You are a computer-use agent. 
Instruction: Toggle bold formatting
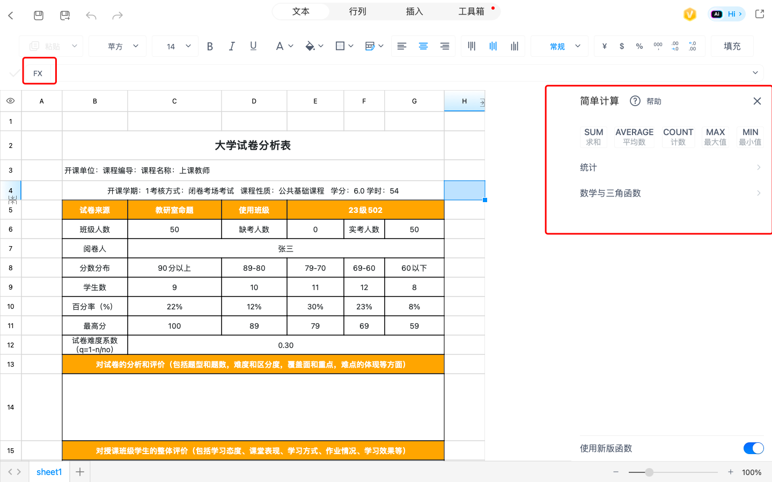pyautogui.click(x=210, y=47)
